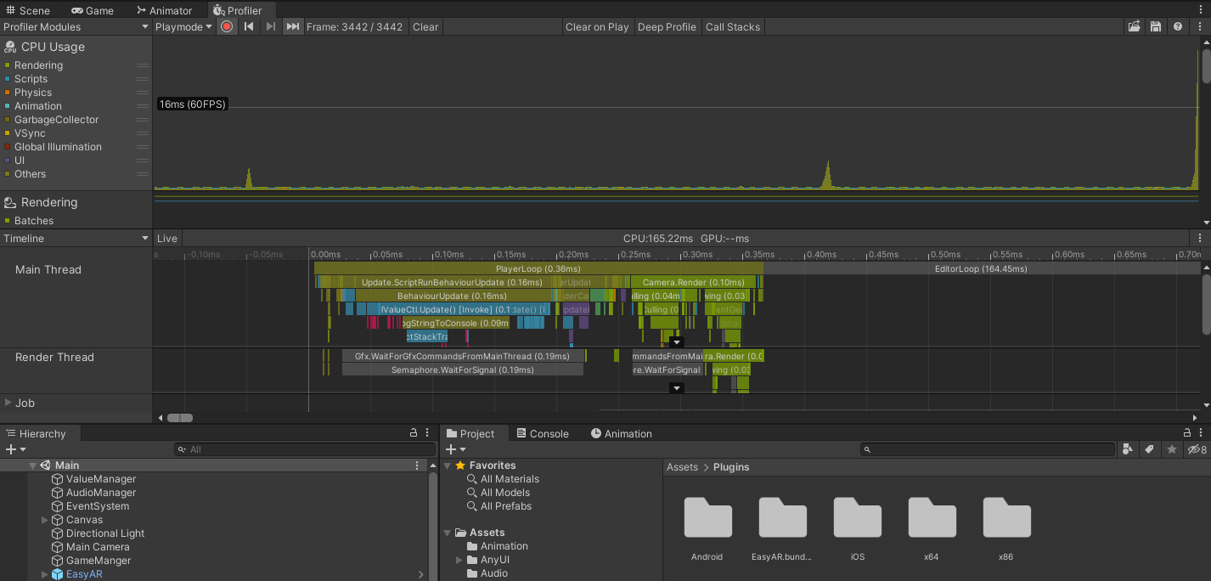The height and width of the screenshot is (581, 1211).
Task: Expand the Job thread group
Action: [8, 403]
